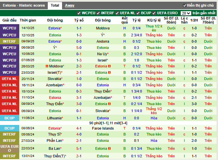Click 'Thua 1/2 kèo' result in 14/10/25 row

tap(154, 28)
